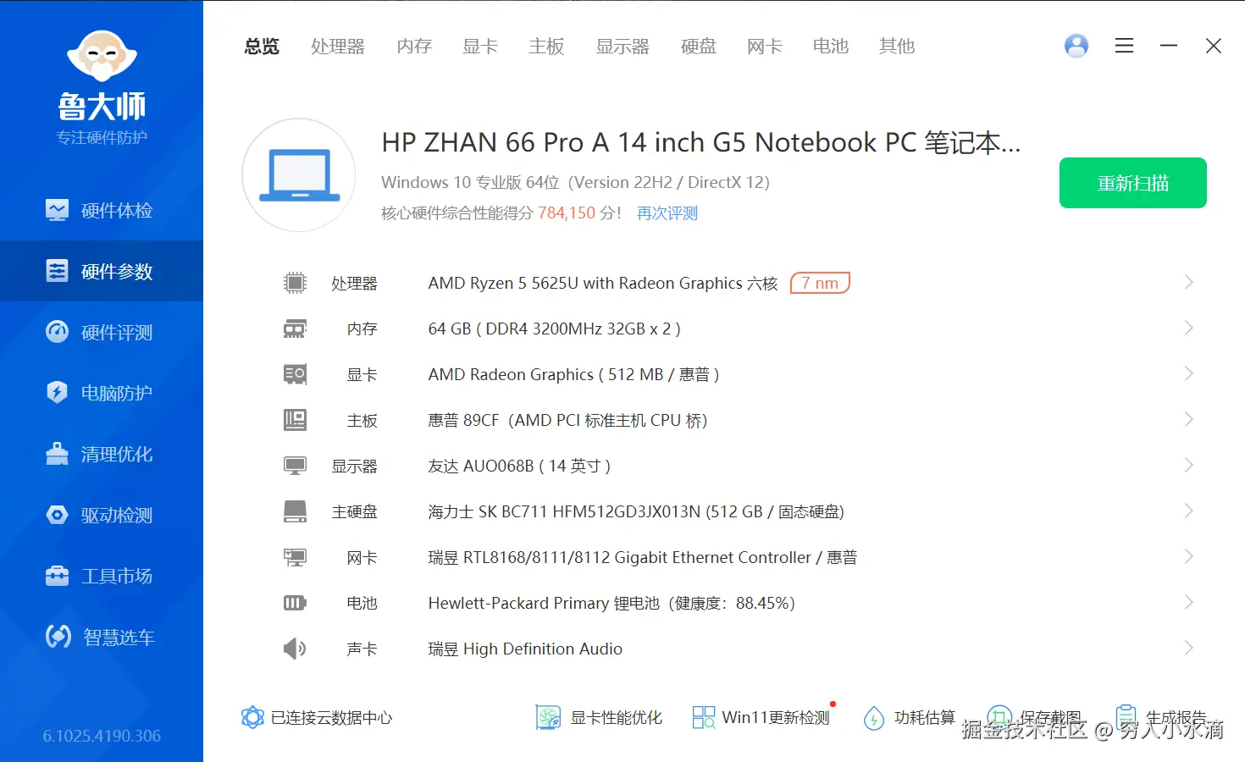
Task: Switch to the 总览 tab
Action: (x=262, y=47)
